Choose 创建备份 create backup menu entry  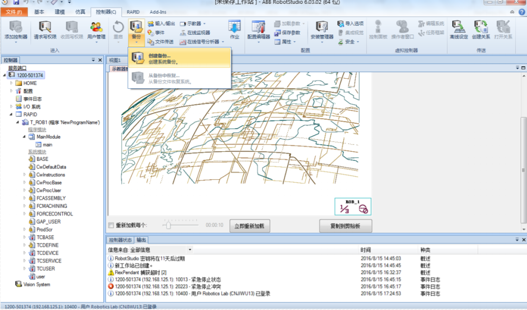click(x=179, y=58)
